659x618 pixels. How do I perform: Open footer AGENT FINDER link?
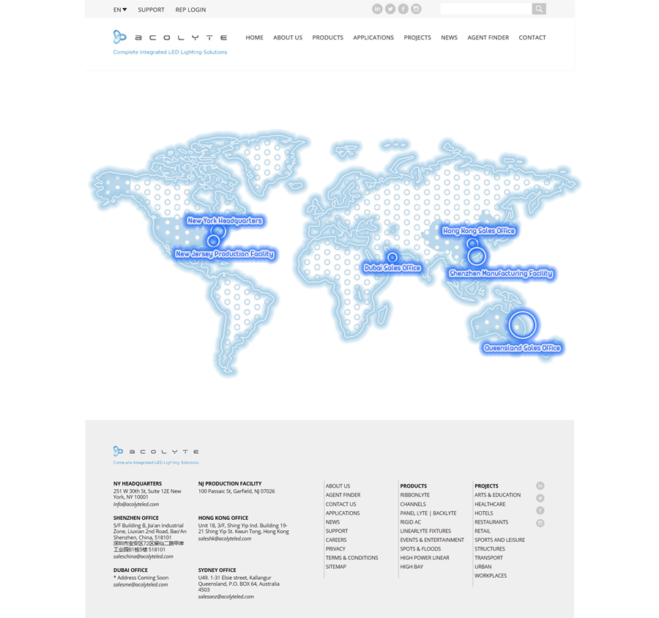point(343,495)
